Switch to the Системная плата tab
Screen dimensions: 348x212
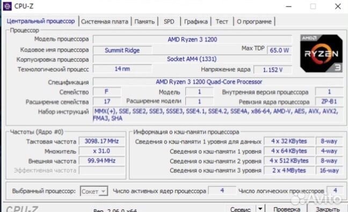coord(105,21)
